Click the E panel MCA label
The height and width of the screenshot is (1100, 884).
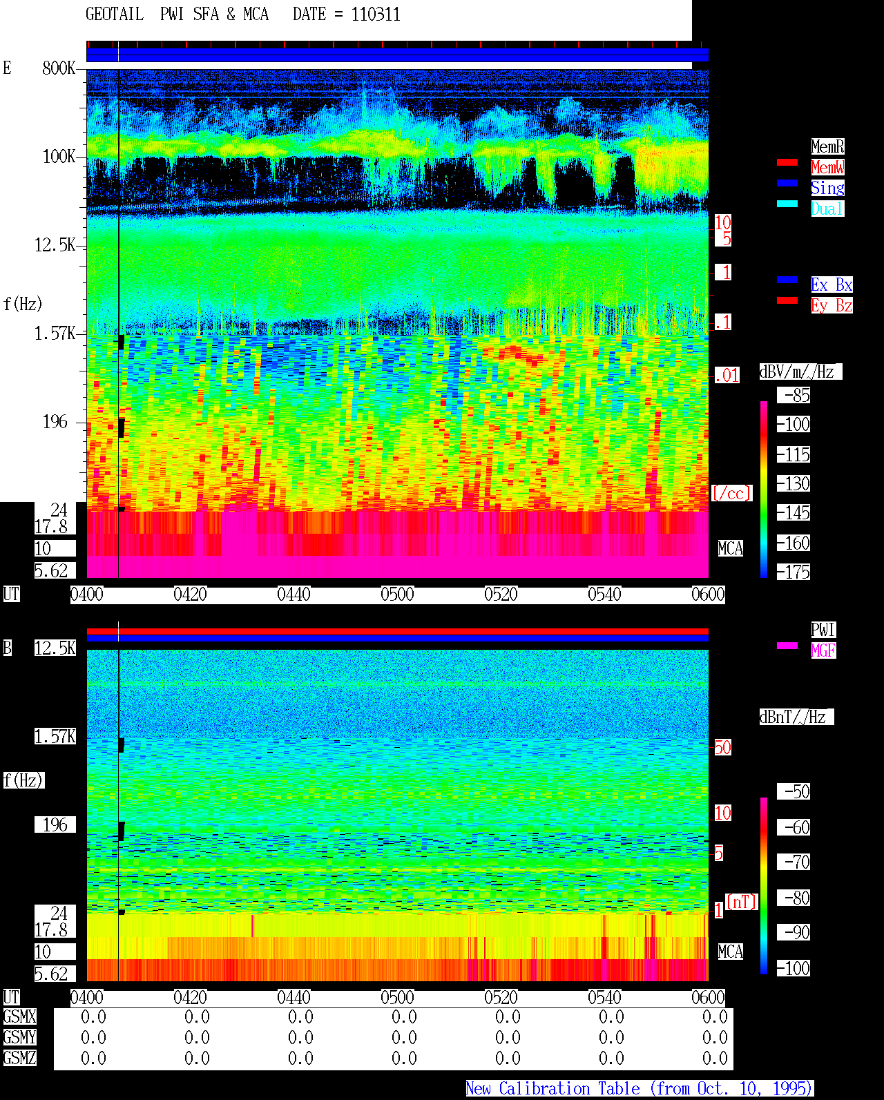tap(731, 549)
